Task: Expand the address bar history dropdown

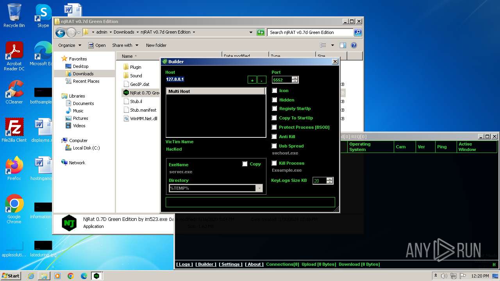Action: click(251, 32)
